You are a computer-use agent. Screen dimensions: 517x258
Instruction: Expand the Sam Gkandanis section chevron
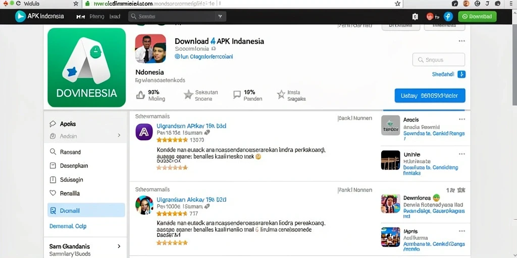coord(119,246)
